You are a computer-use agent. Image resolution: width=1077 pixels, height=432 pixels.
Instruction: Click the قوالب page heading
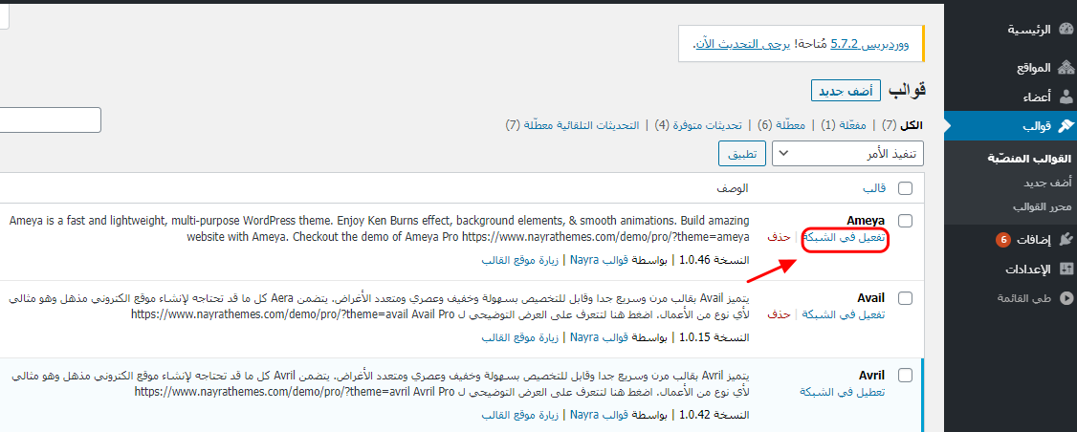pyautogui.click(x=908, y=90)
